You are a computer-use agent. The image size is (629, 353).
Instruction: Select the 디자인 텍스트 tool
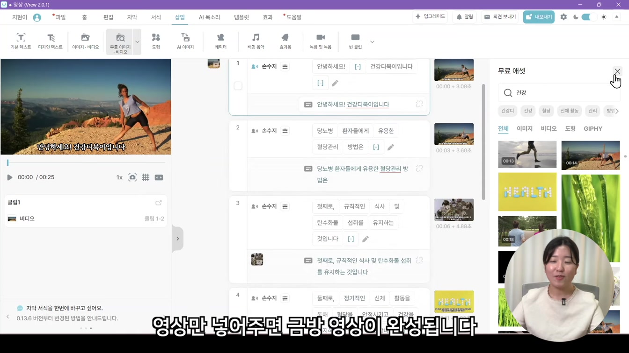pos(51,42)
